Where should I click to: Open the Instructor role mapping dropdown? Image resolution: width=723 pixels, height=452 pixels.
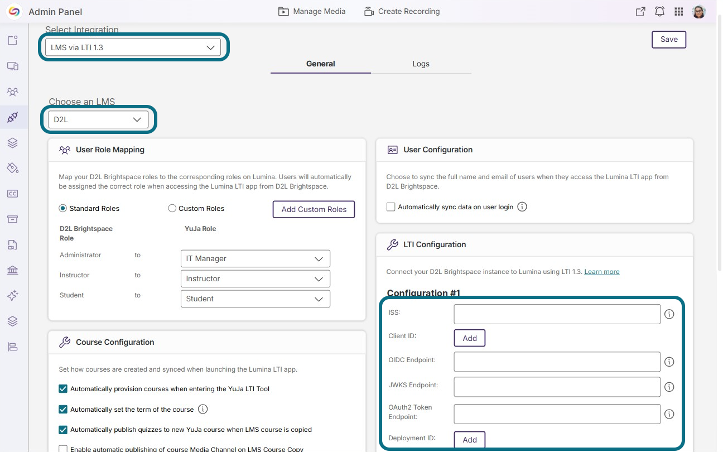tap(256, 278)
